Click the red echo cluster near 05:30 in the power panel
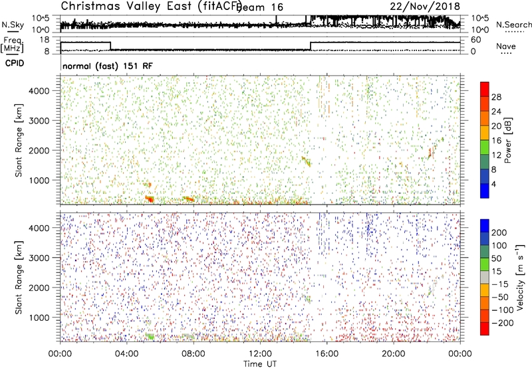 (150, 199)
